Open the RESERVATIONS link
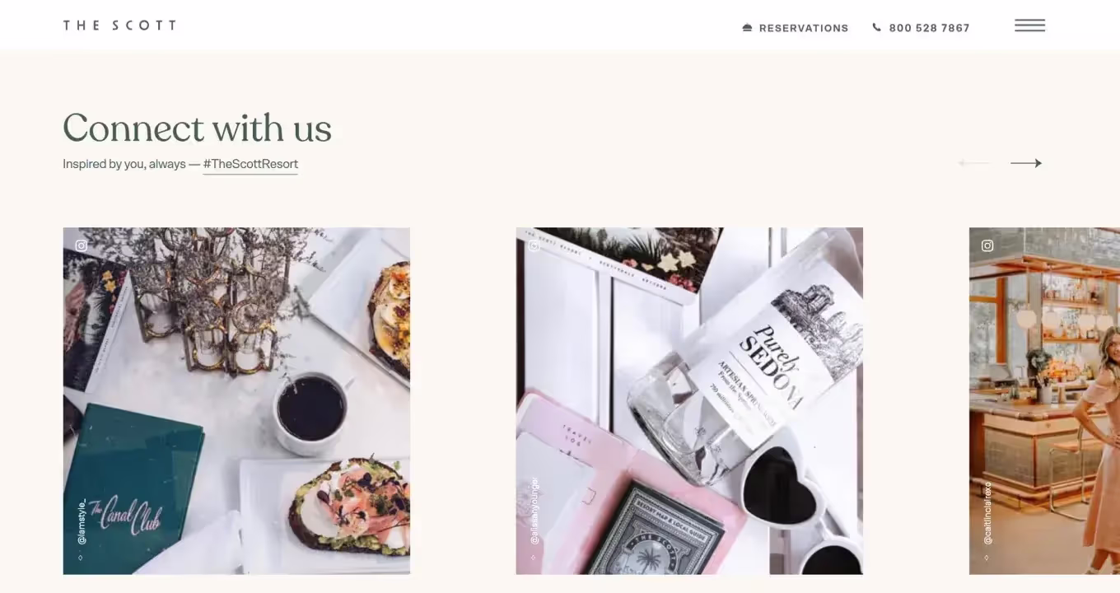 (804, 28)
